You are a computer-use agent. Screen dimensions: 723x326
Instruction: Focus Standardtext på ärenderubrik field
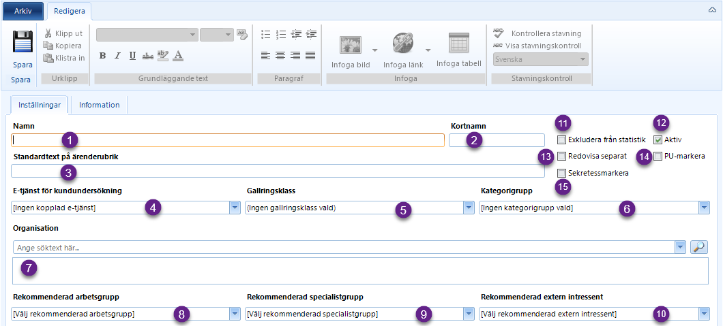pyautogui.click(x=278, y=171)
